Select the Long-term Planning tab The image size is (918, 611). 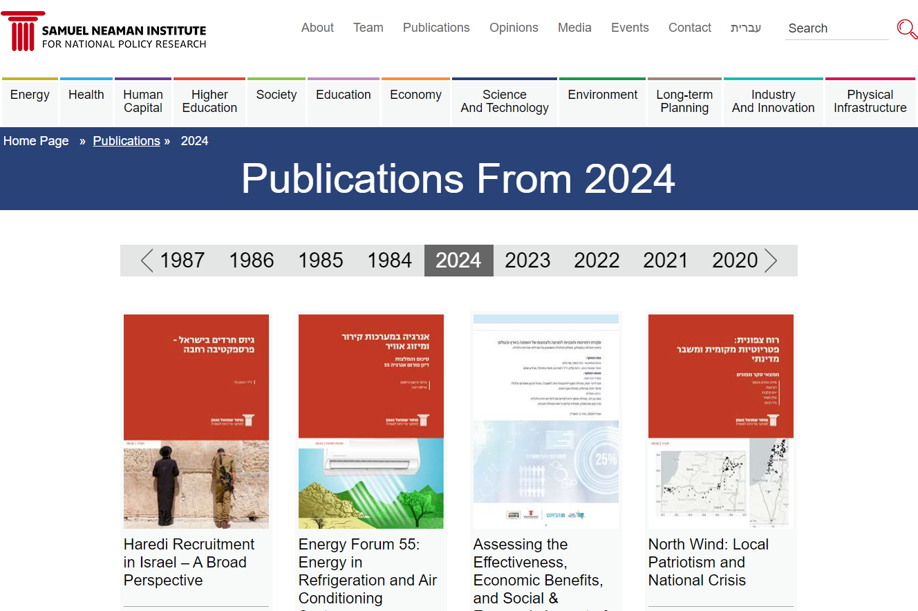click(684, 102)
